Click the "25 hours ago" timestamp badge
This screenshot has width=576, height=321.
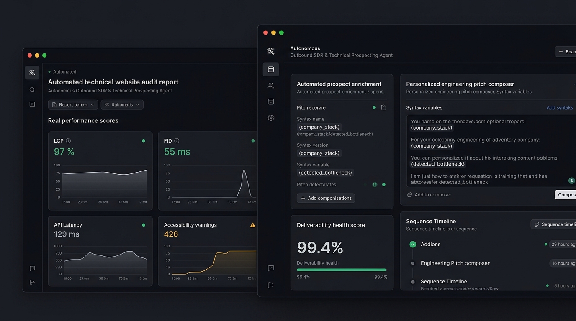pos(563,245)
